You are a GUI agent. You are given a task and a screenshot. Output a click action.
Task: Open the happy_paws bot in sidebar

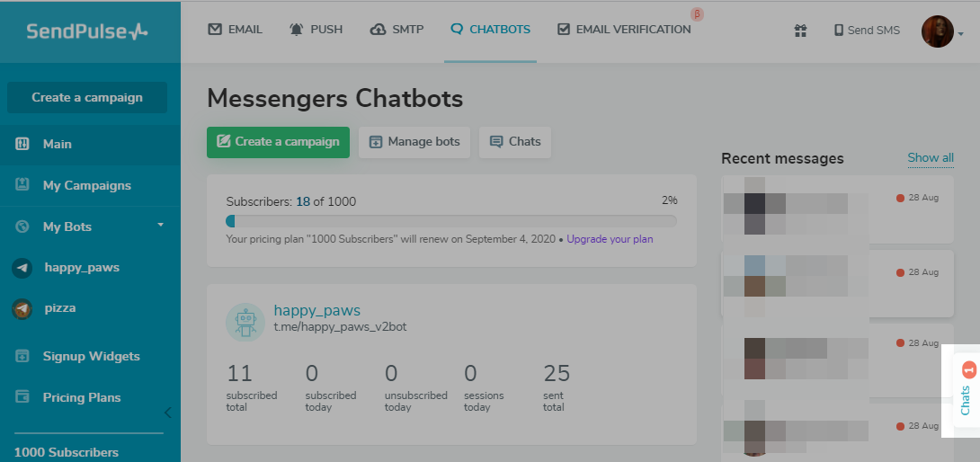[x=81, y=267]
